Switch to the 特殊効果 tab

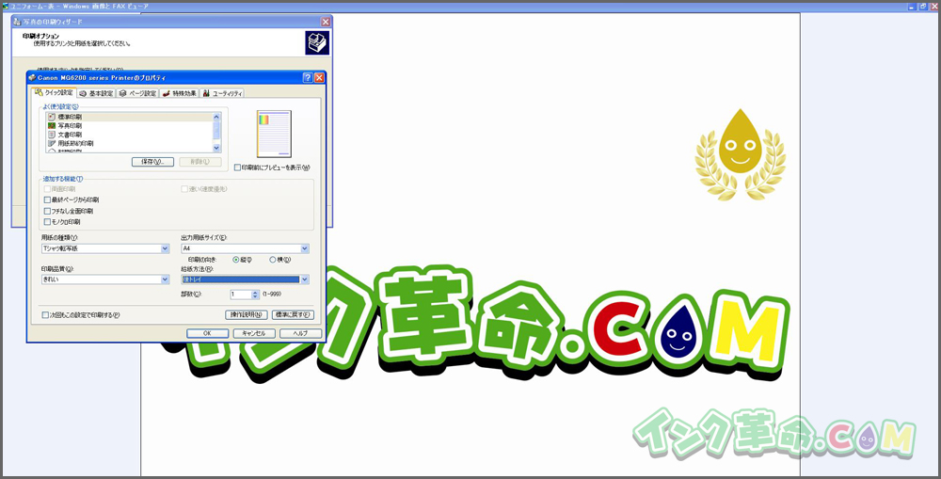pos(180,93)
